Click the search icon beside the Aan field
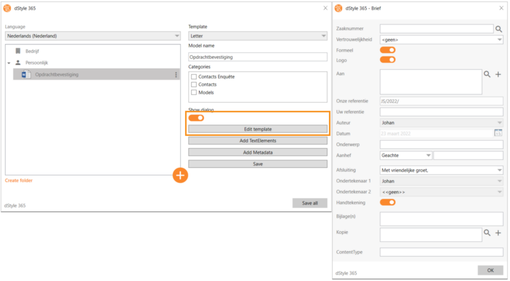Image resolution: width=510 pixels, height=281 pixels. pyautogui.click(x=487, y=74)
